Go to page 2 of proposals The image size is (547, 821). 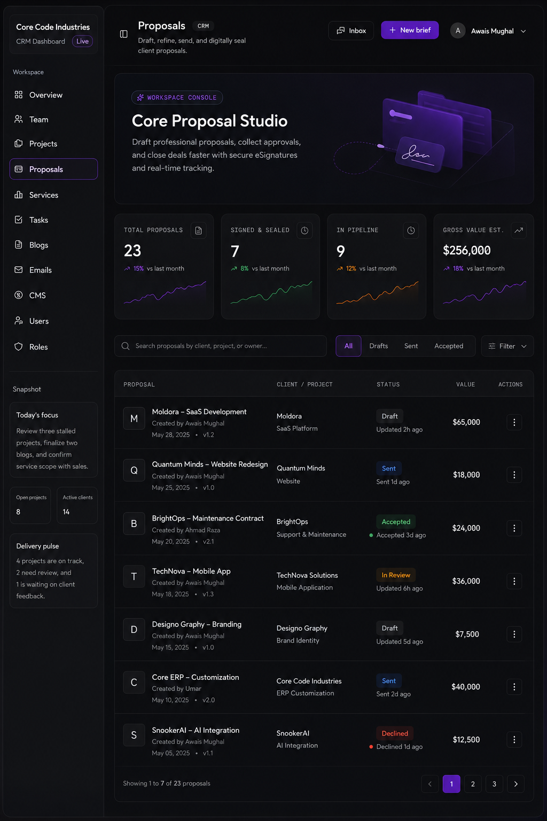point(473,784)
